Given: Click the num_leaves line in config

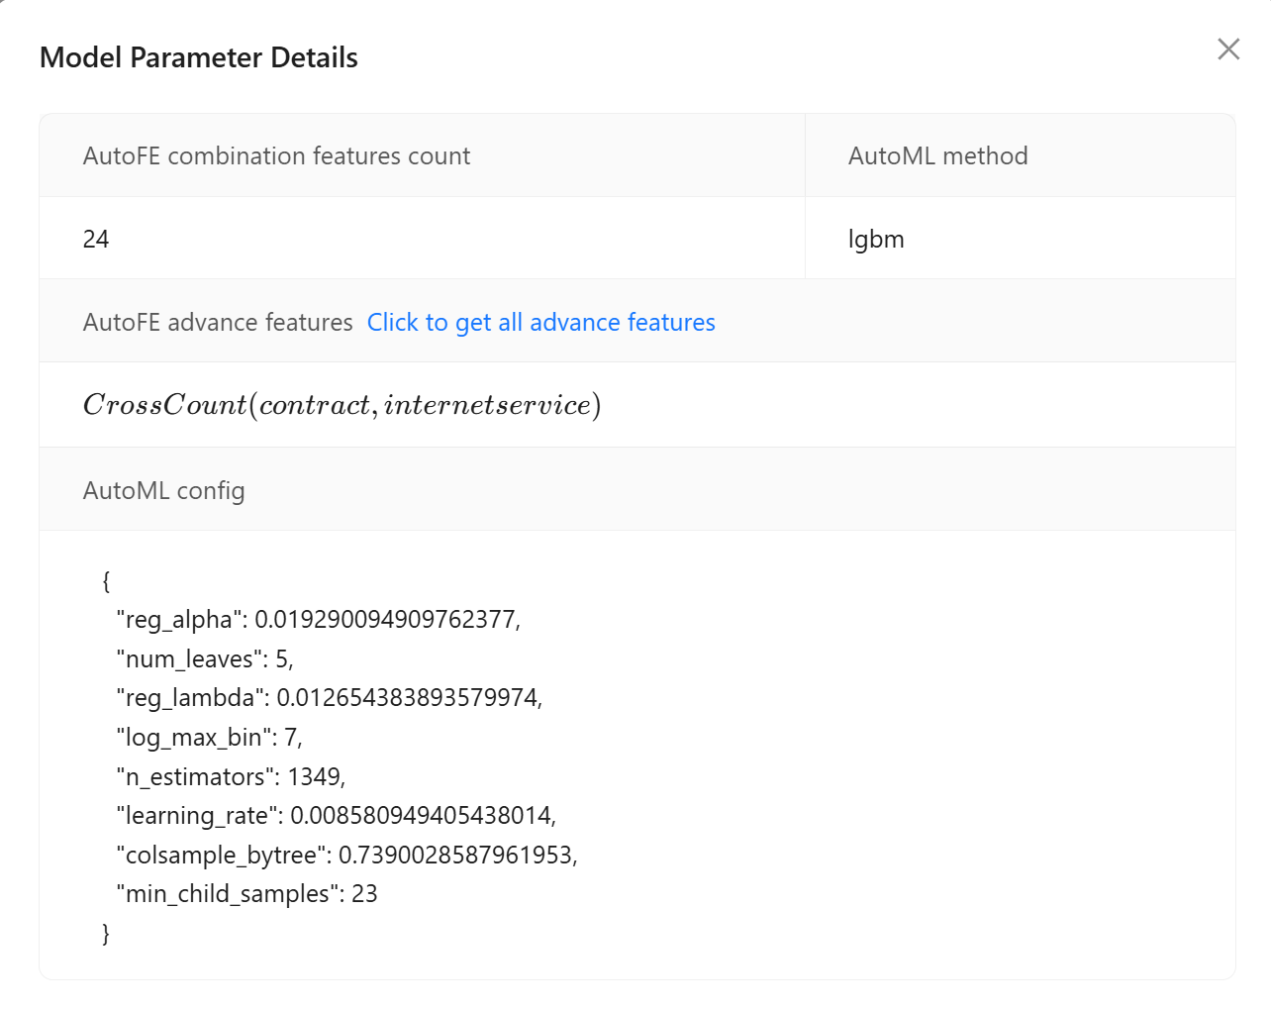Looking at the screenshot, I should (205, 659).
